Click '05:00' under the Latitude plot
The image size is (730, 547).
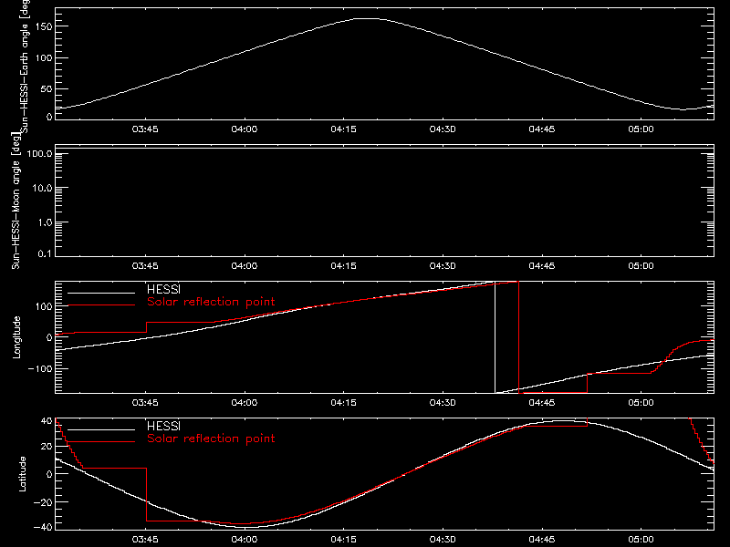tap(641, 540)
